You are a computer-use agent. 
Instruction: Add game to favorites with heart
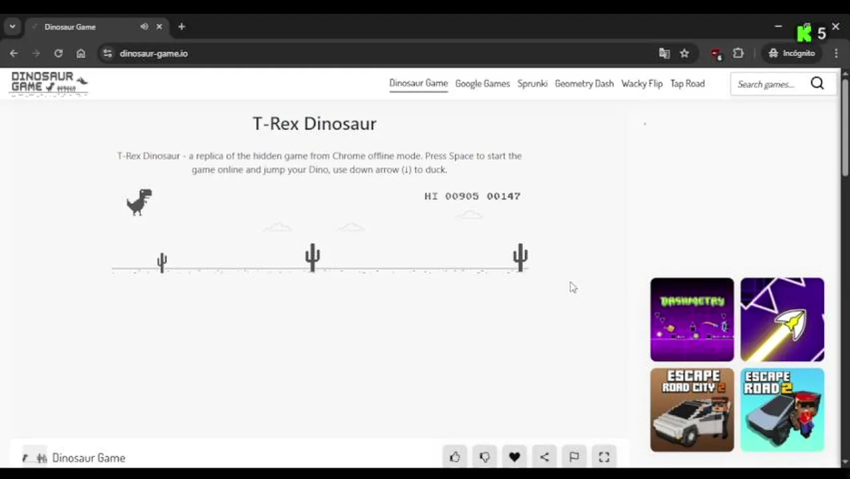[514, 457]
